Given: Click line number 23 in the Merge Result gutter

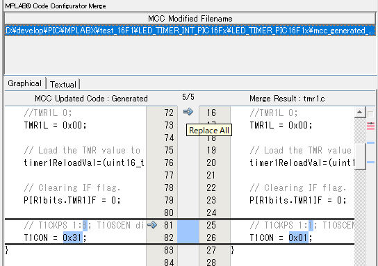Looking at the screenshot, I should click(x=211, y=200).
